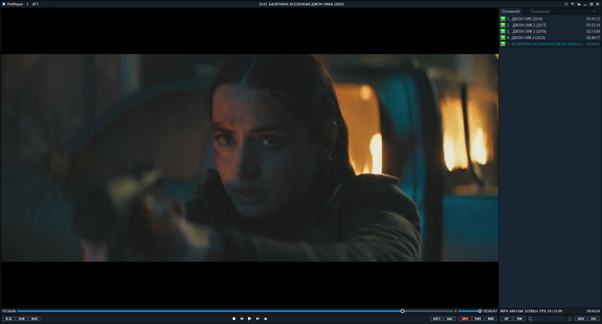The height and width of the screenshot is (324, 602).
Task: Click the video frame to toggle playback
Action: [x=249, y=158]
